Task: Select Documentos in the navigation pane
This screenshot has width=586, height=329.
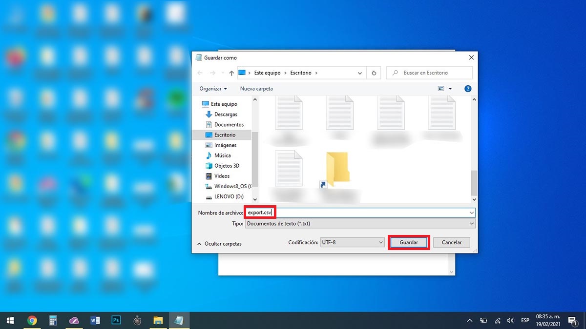Action: click(x=229, y=124)
